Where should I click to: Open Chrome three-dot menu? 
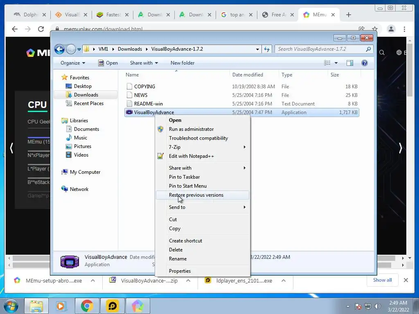pos(404,29)
